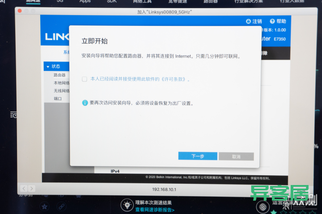Collapse the 状态 section in sidebar
Viewport: 322px width, 214px height.
coord(48,66)
